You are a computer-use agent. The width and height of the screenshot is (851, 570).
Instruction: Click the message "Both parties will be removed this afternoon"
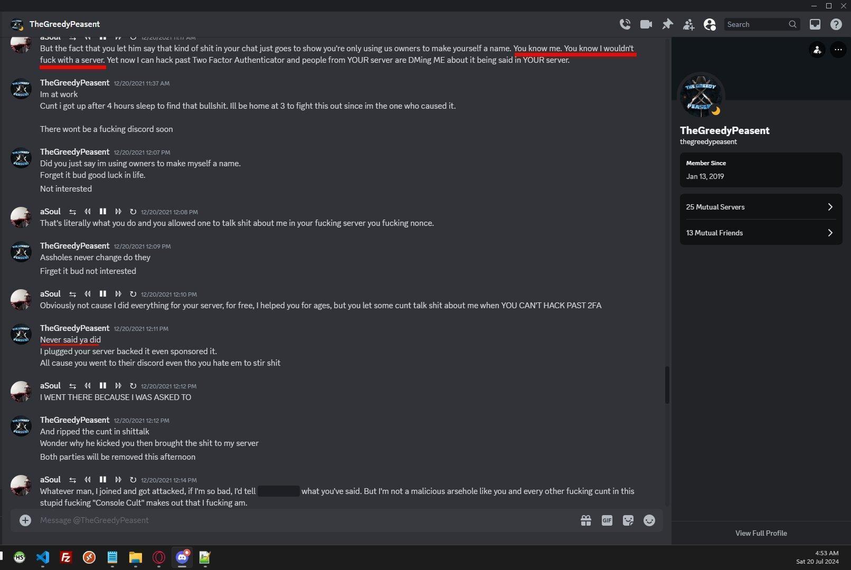118,457
